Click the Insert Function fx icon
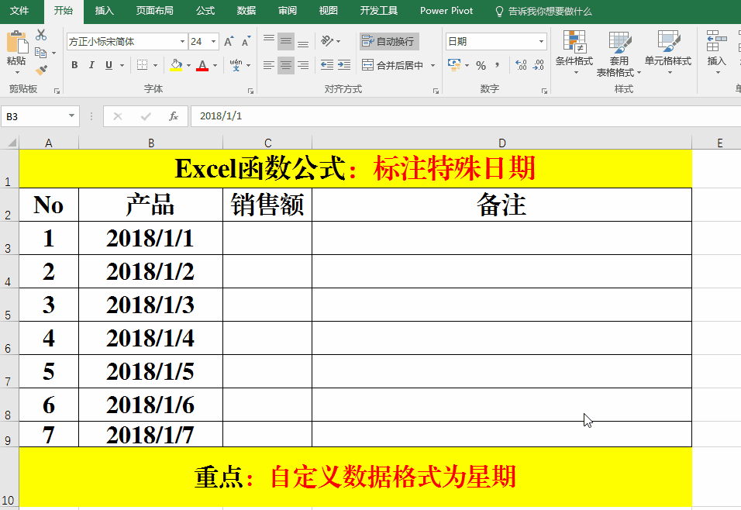This screenshot has height=510, width=741. [x=174, y=116]
